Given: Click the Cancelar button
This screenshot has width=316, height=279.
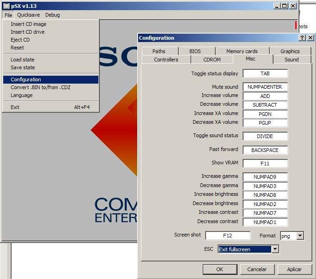Looking at the screenshot, I should tap(257, 269).
